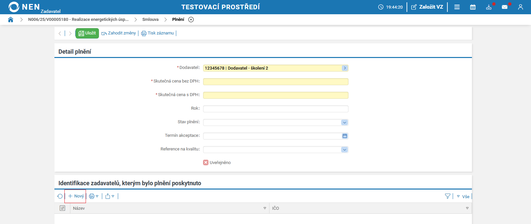Select Plnění breadcrumb item
The image size is (531, 224).
click(178, 20)
